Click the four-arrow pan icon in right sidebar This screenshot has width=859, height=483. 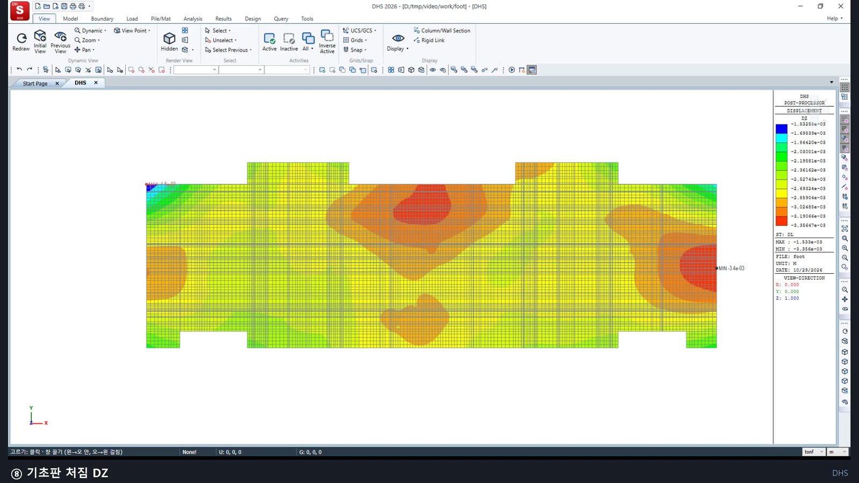[845, 299]
